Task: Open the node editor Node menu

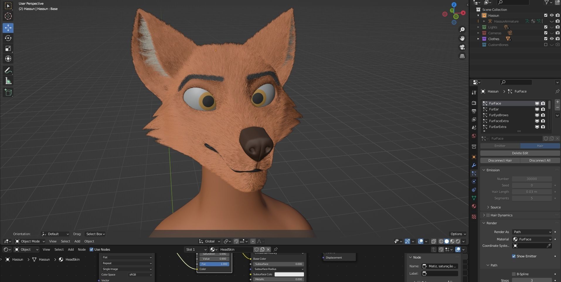Action: pos(82,249)
